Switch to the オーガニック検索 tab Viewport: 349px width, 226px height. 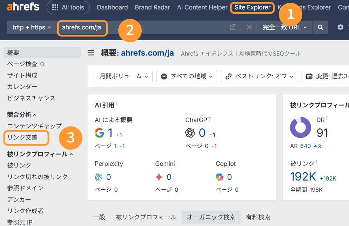click(x=211, y=217)
